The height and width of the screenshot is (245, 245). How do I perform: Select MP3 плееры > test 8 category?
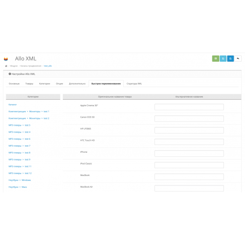19,153
